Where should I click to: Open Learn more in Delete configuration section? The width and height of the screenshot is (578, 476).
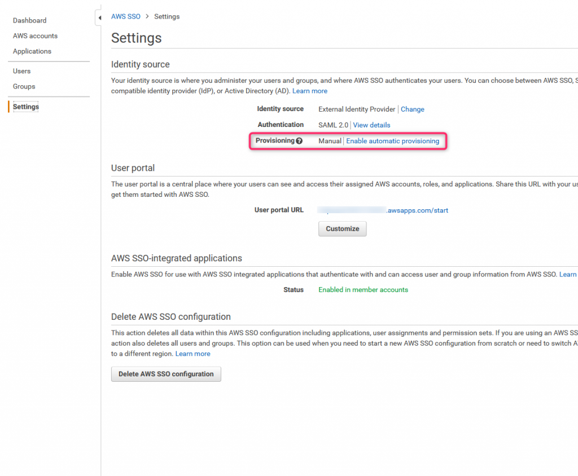[193, 354]
